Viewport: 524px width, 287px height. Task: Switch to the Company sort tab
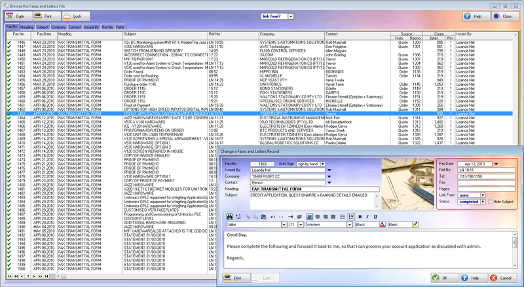(60, 28)
